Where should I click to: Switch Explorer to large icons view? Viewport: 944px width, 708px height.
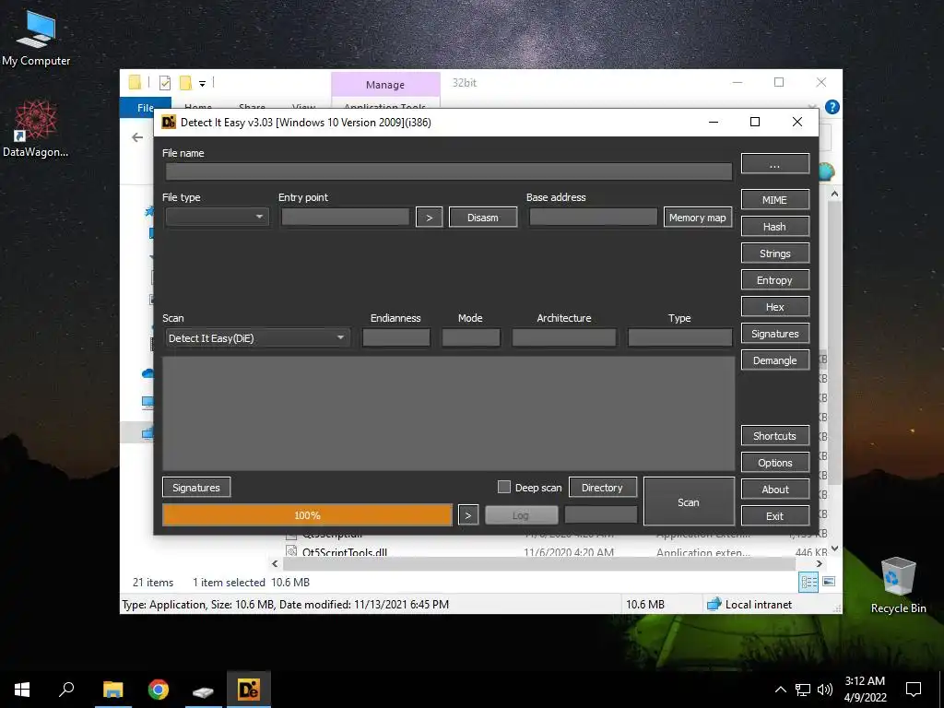point(829,582)
